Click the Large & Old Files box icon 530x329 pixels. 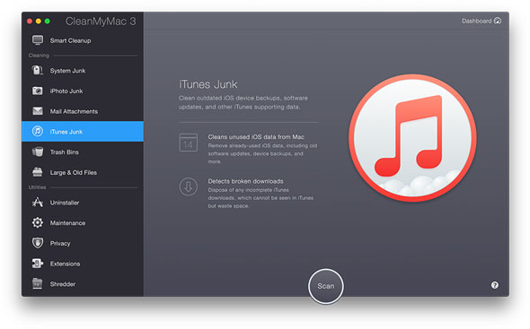pyautogui.click(x=38, y=172)
